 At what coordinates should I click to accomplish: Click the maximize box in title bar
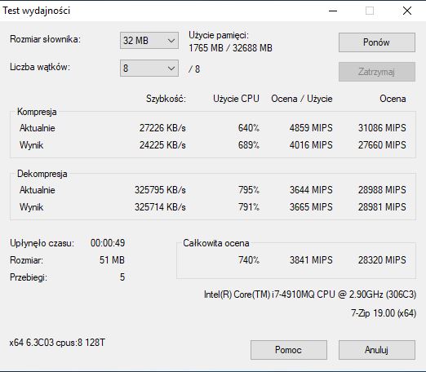[x=370, y=11]
